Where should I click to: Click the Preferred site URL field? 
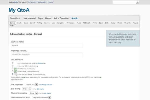tap(47, 54)
